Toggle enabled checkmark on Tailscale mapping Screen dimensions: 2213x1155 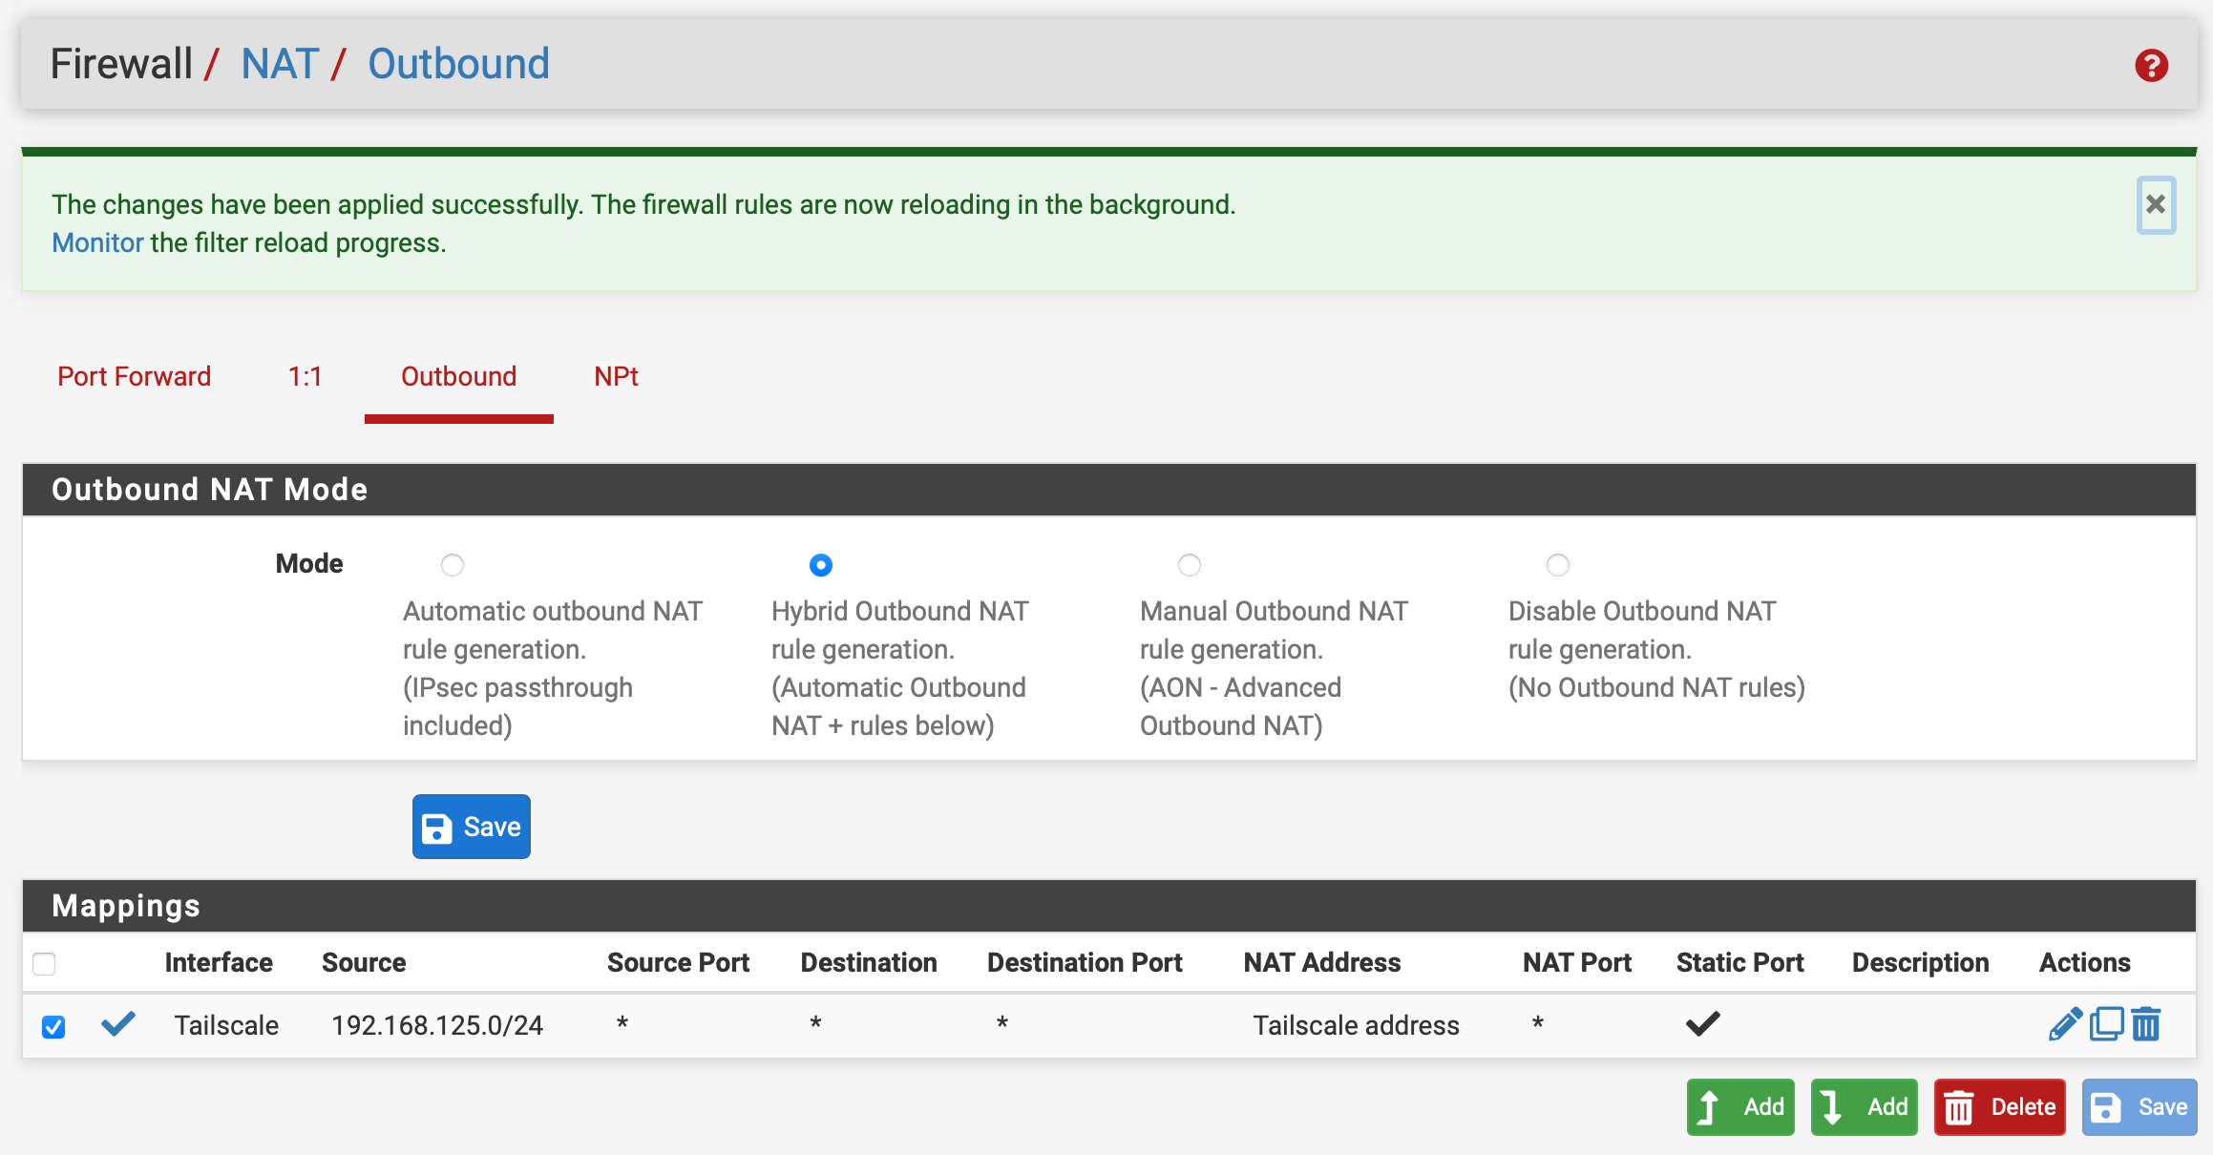point(118,1024)
